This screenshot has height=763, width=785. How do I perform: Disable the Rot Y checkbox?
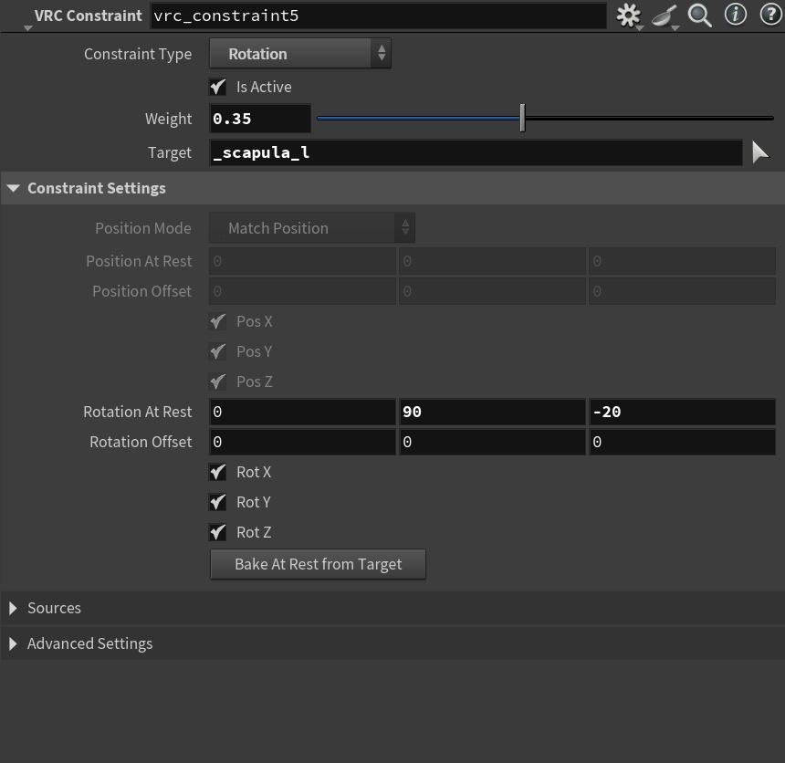tap(217, 502)
